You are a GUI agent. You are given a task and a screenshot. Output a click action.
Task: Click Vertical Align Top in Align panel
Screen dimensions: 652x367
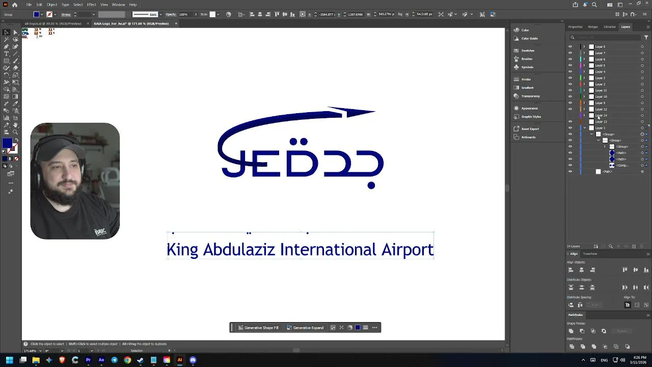point(625,270)
